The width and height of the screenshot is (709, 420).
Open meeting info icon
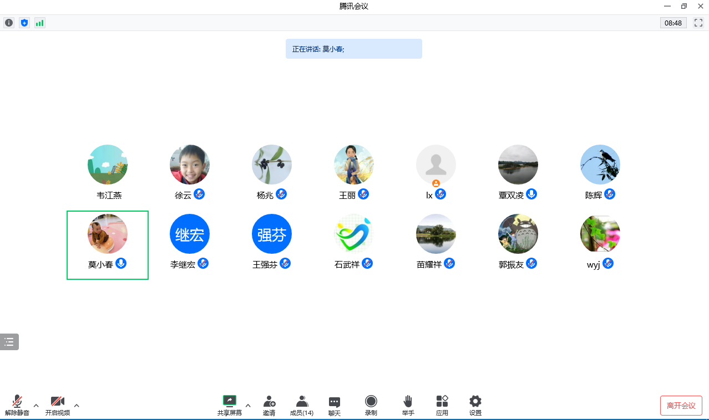9,23
